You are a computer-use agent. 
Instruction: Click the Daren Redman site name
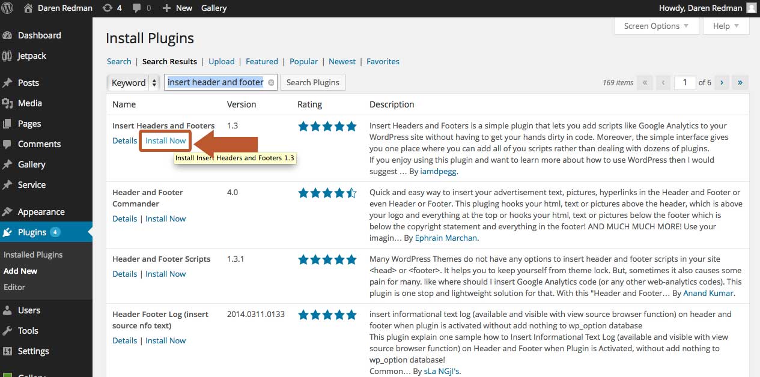pos(64,8)
